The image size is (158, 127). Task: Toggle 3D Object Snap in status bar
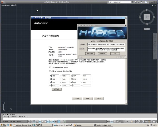[45, 121]
